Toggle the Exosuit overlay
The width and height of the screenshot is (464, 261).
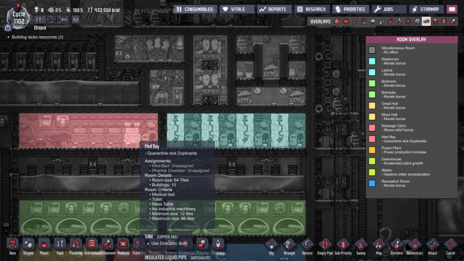pyautogui.click(x=435, y=21)
